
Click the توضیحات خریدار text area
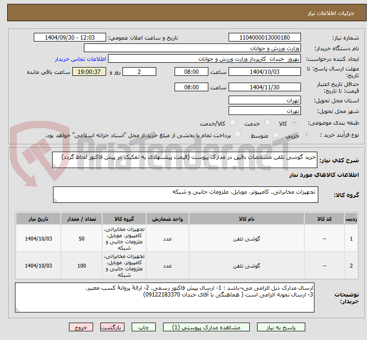tap(164, 297)
